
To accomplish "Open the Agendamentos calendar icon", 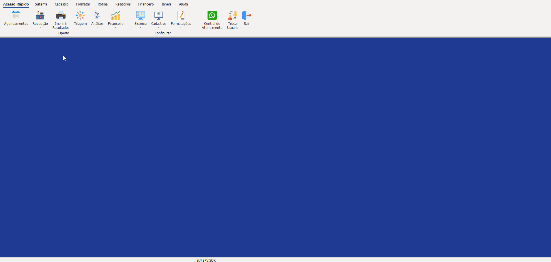I will (16, 15).
